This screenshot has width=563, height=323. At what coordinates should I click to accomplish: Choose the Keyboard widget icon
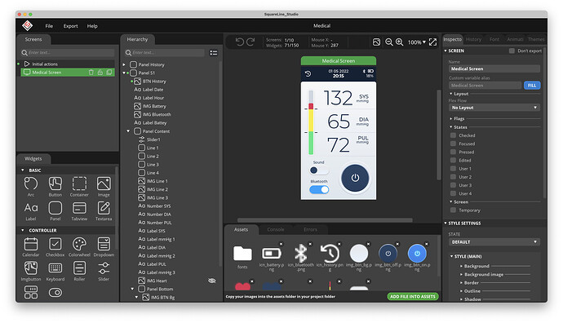click(55, 268)
